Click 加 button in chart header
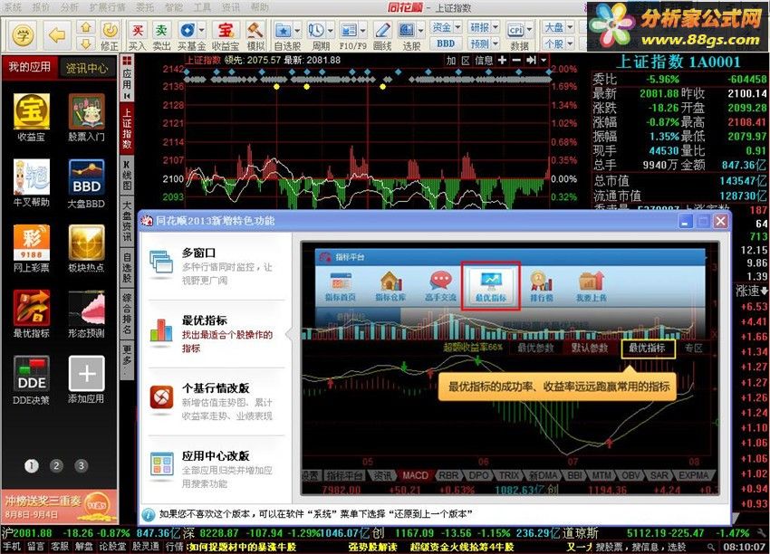Image resolution: width=770 pixels, height=554 pixels. pos(451,61)
